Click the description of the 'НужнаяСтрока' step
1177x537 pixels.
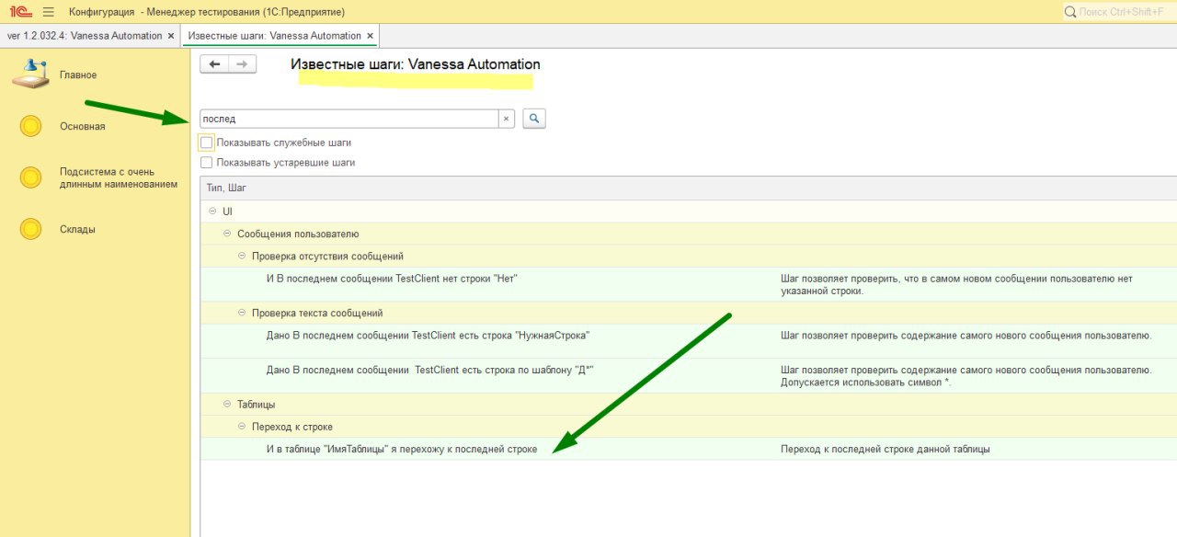966,335
